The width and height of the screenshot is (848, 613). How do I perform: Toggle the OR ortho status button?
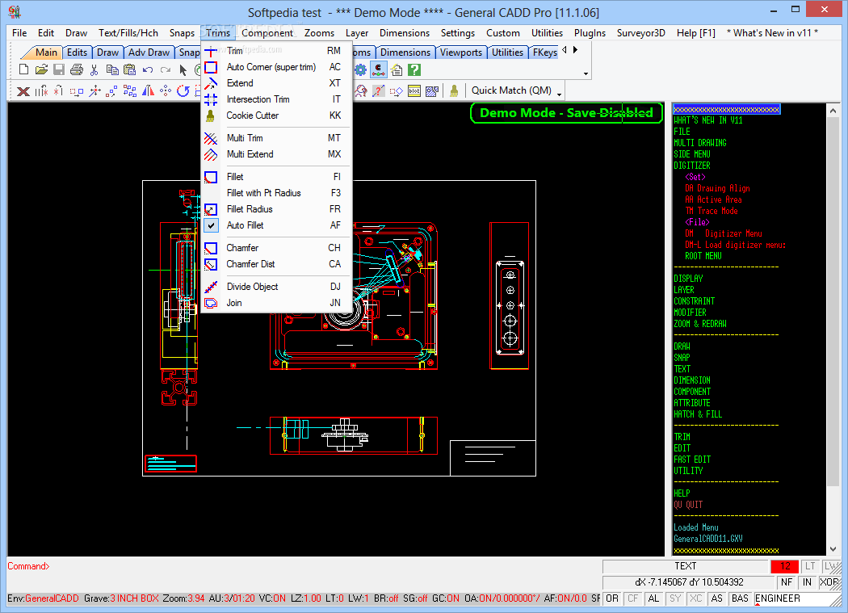coord(612,598)
